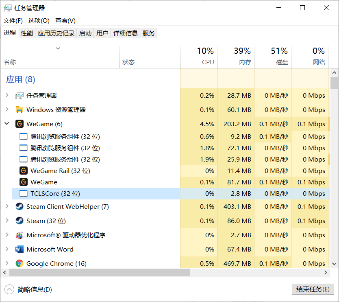Open the 查看 menu
Viewport: 339px width, 302px height.
(x=65, y=20)
